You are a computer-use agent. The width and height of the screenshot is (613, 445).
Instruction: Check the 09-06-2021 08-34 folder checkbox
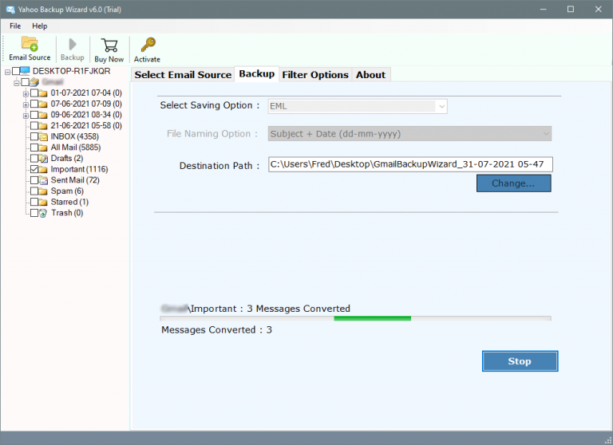[x=34, y=115]
